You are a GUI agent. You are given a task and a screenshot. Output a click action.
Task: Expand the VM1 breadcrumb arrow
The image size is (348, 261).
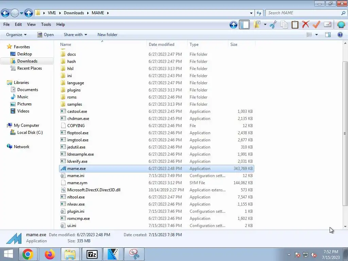pyautogui.click(x=60, y=13)
